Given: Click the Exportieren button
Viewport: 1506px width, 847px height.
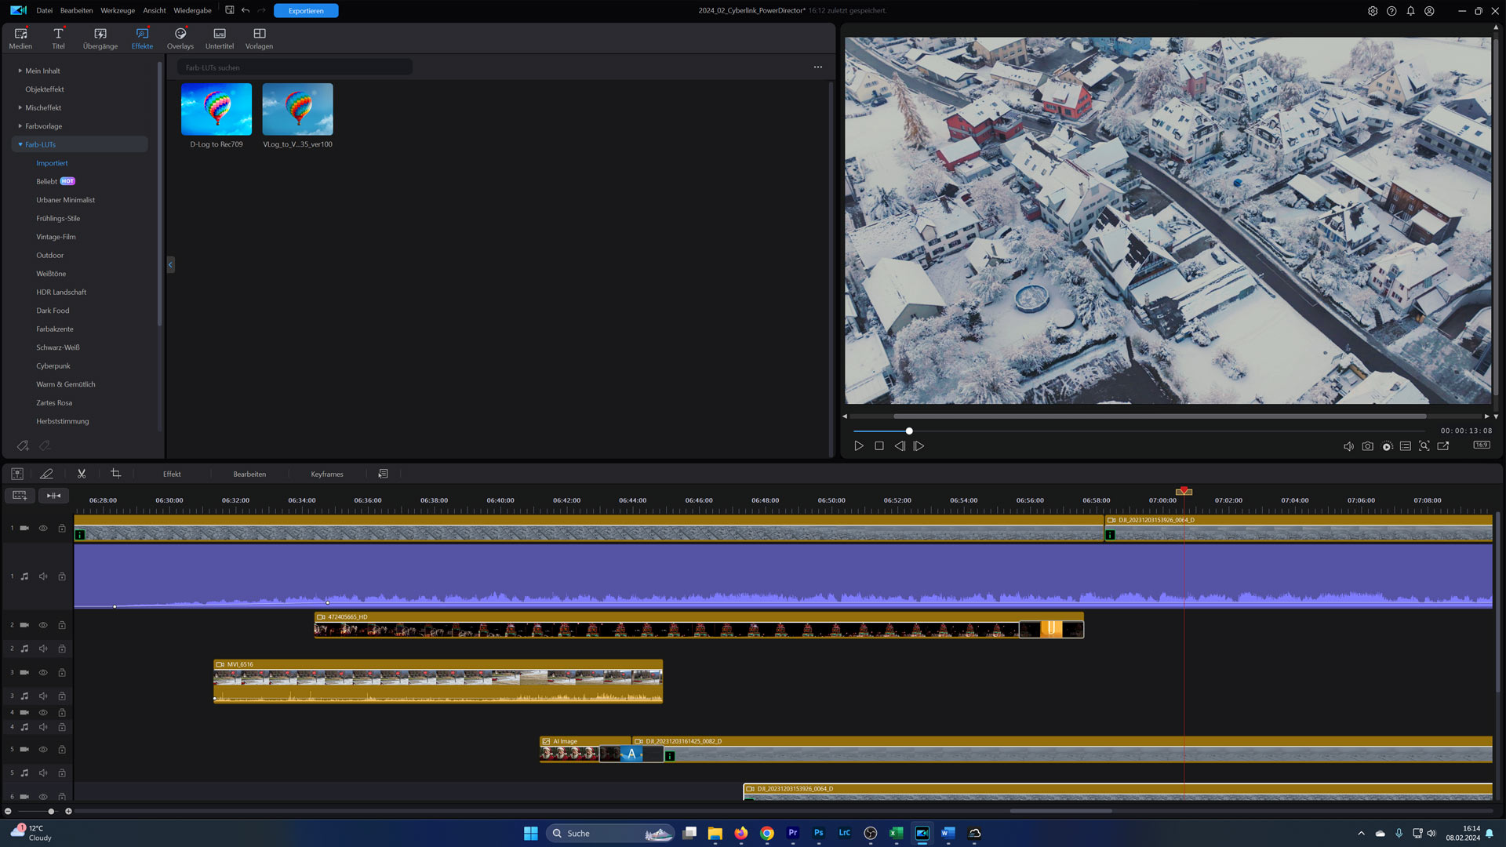Looking at the screenshot, I should [306, 11].
